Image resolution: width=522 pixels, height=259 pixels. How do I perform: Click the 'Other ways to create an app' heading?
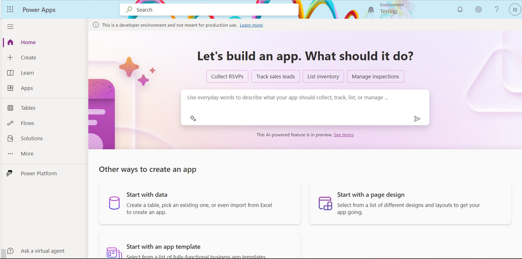[x=147, y=169]
